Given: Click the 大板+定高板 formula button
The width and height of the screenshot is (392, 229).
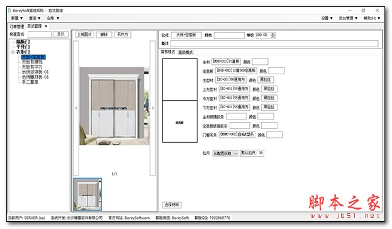Looking at the screenshot, I should pyautogui.click(x=186, y=35).
